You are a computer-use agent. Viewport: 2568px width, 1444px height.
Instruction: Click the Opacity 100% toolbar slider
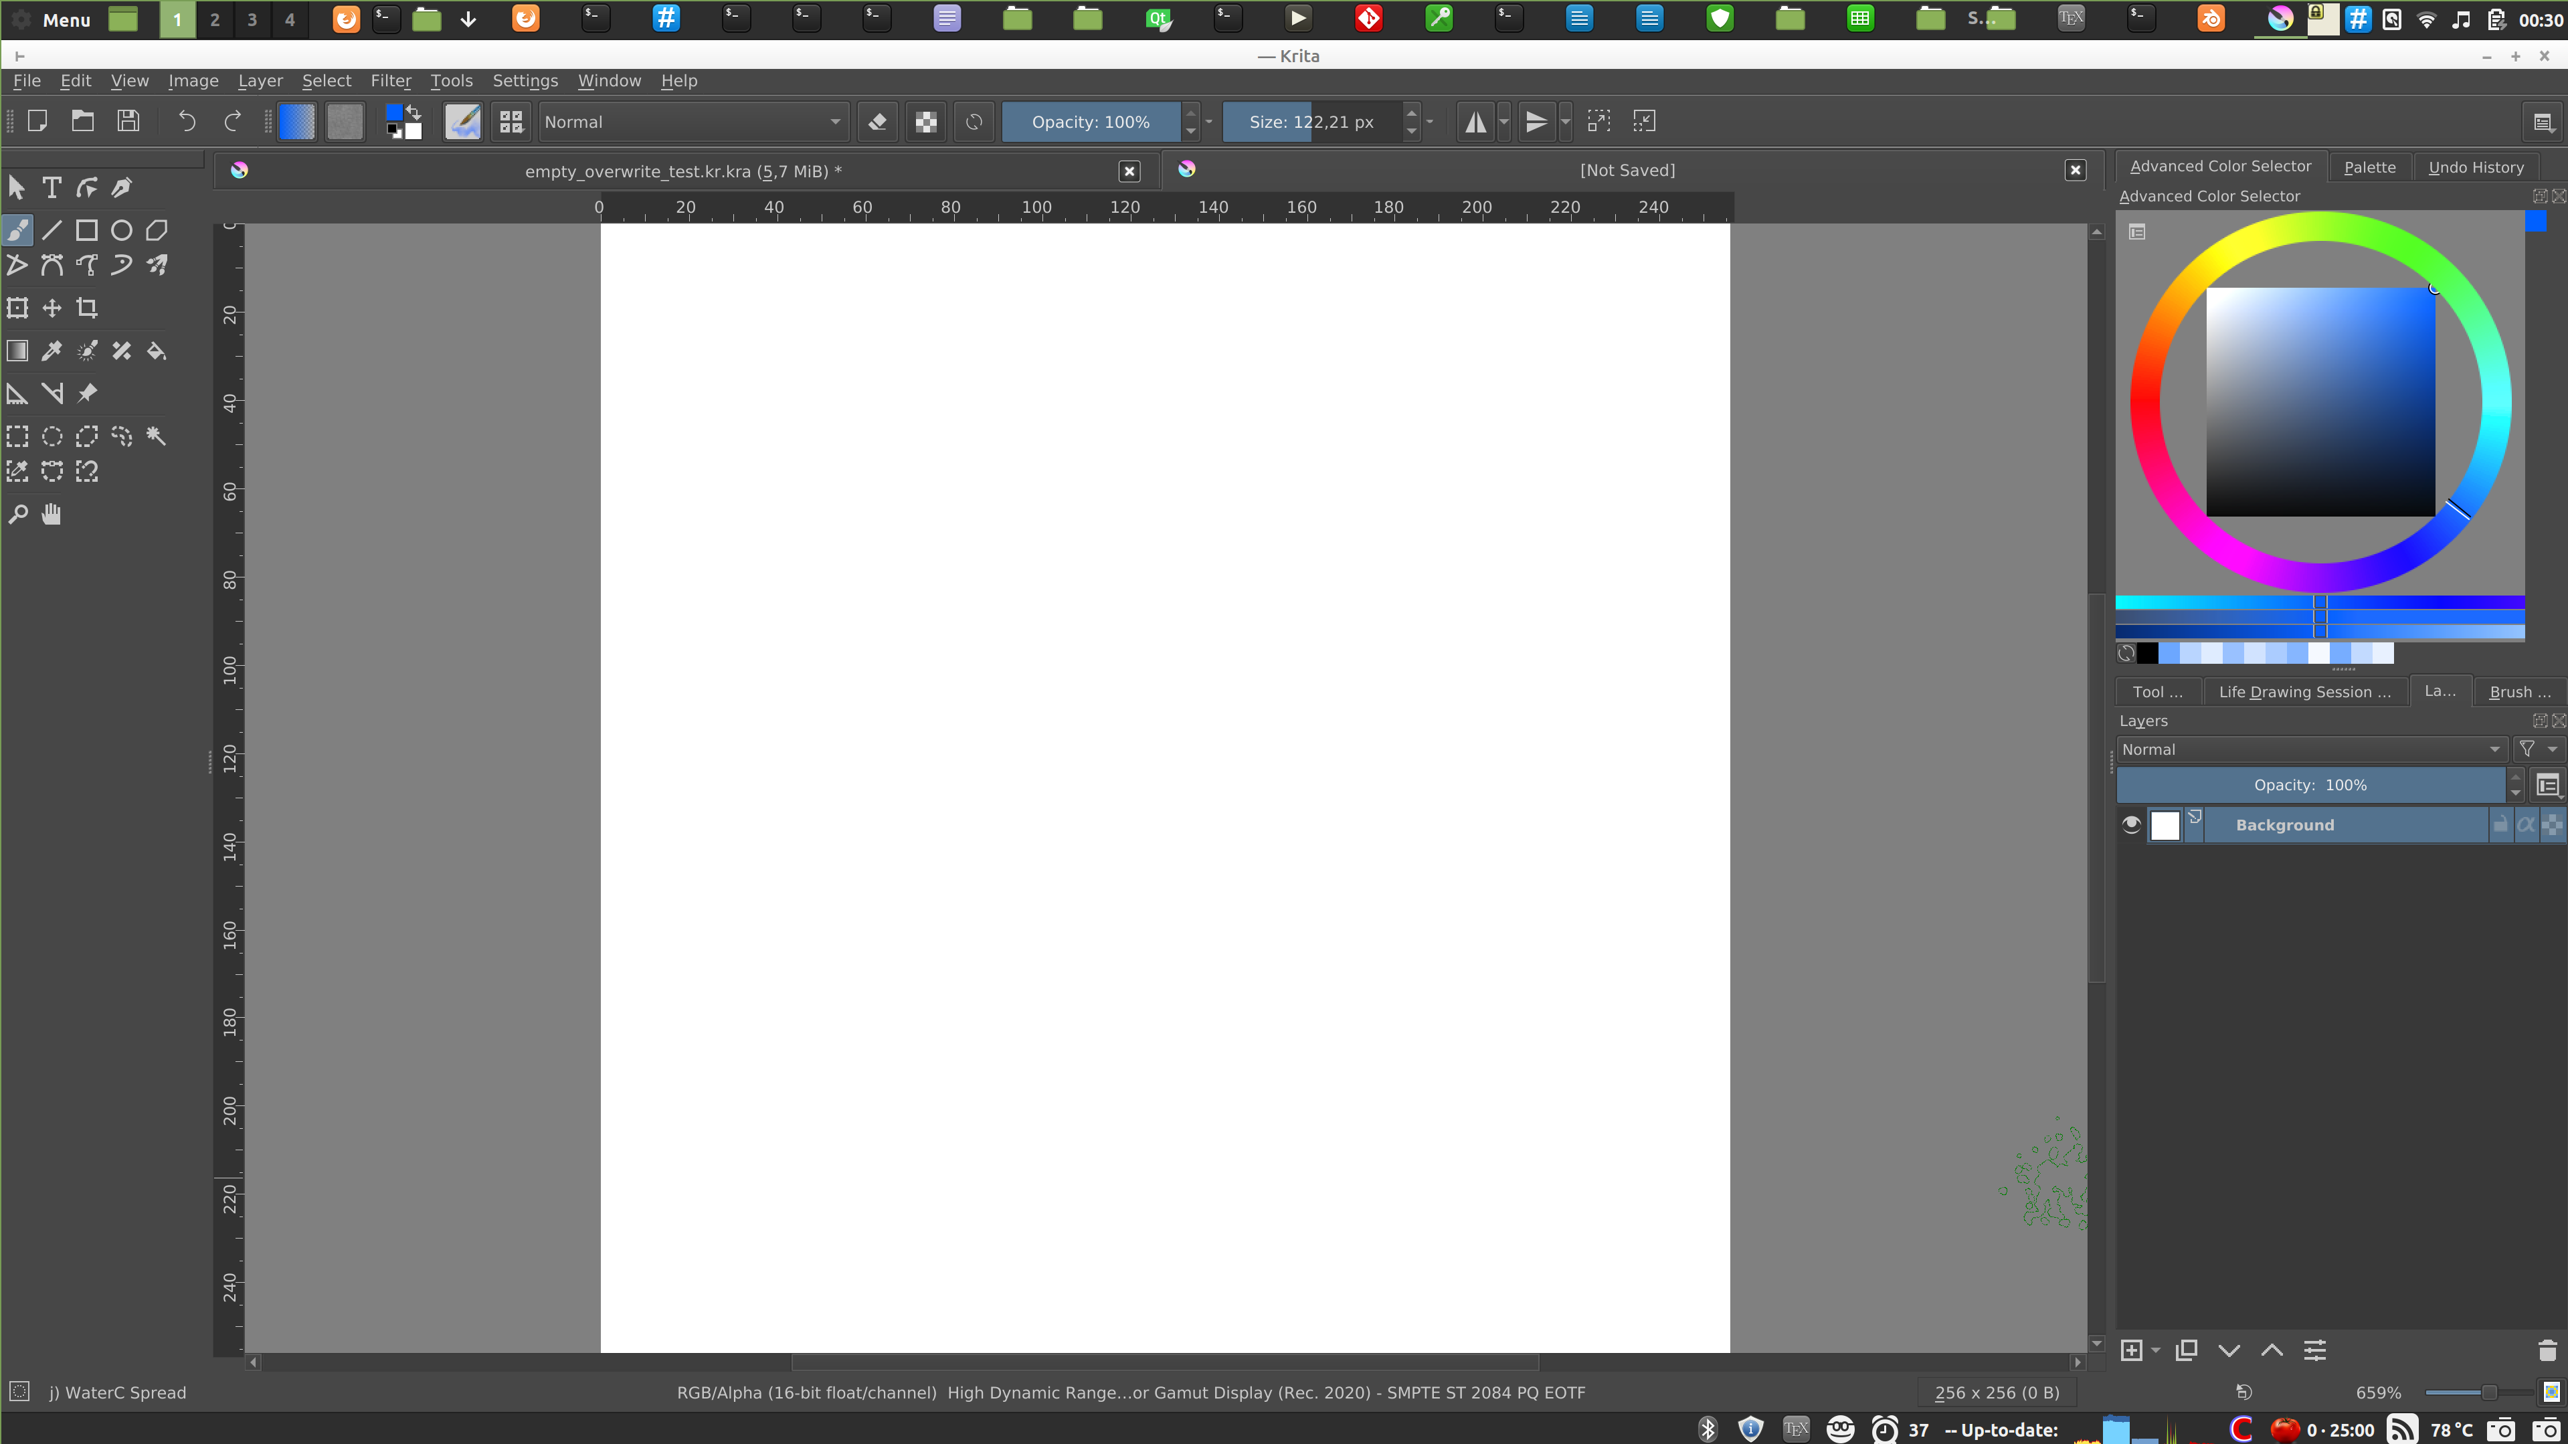[1091, 122]
